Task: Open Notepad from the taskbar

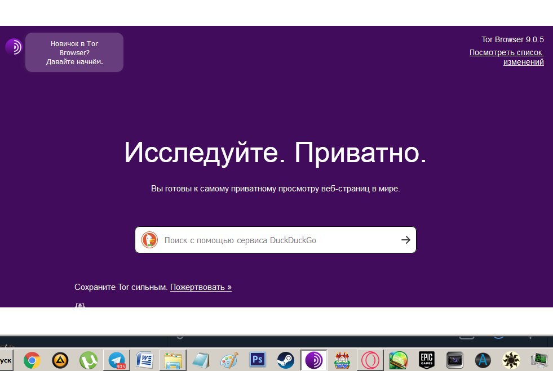Action: click(201, 360)
